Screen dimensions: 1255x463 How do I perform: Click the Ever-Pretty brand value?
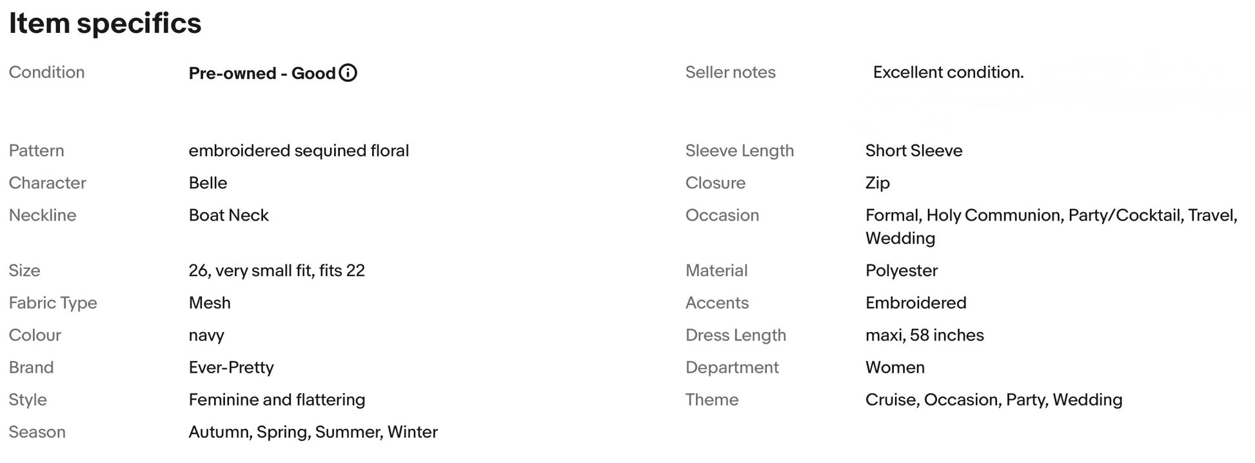231,368
